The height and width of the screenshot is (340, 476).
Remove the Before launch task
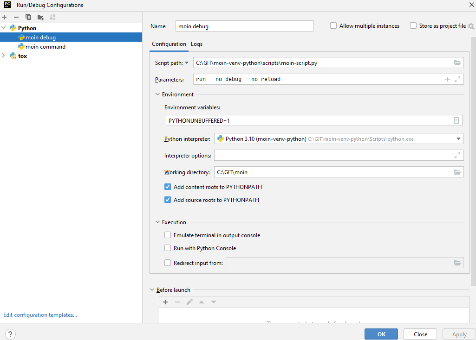(177, 302)
